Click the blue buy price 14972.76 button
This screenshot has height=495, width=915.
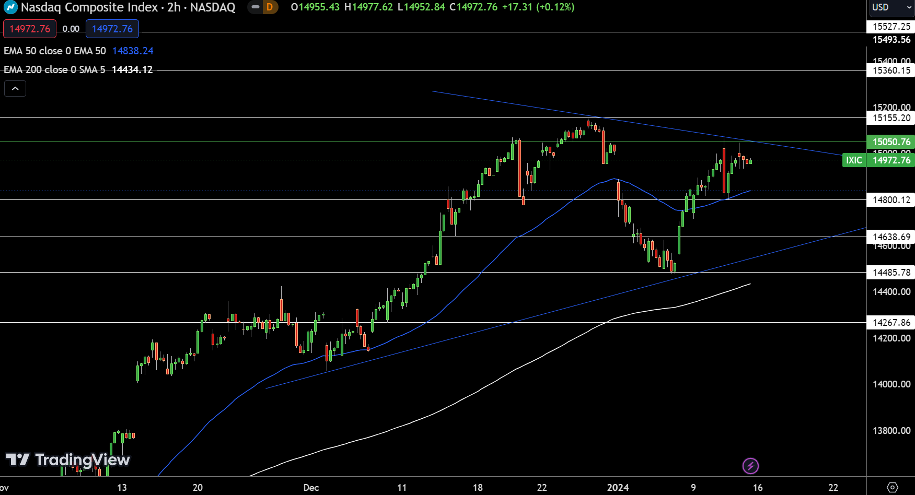(x=112, y=29)
